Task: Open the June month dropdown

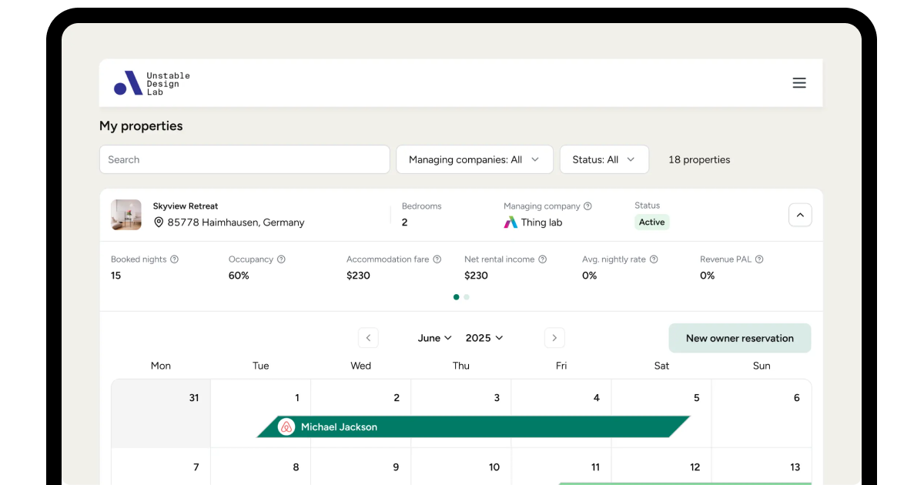Action: (435, 338)
